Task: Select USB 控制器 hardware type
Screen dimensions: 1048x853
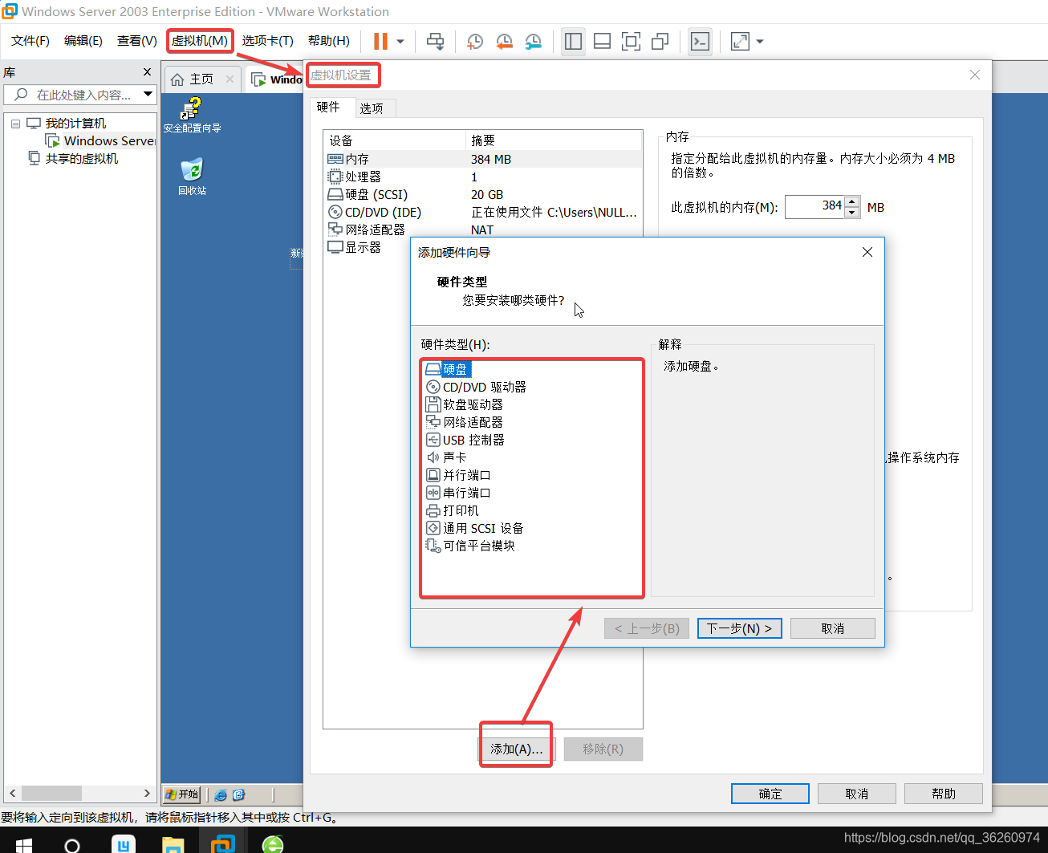Action: pyautogui.click(x=465, y=440)
